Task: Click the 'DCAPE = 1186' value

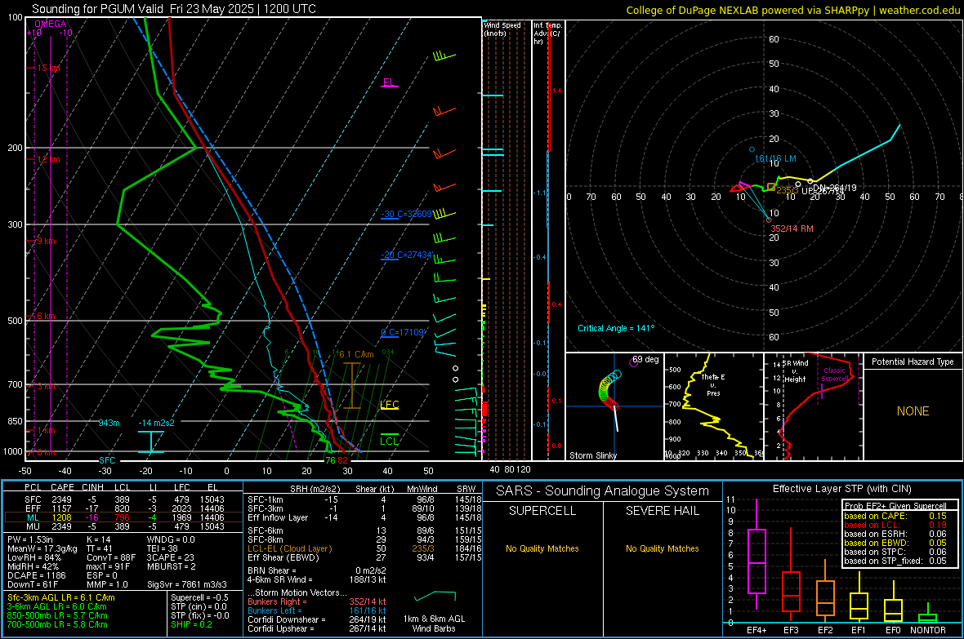Action: (37, 575)
